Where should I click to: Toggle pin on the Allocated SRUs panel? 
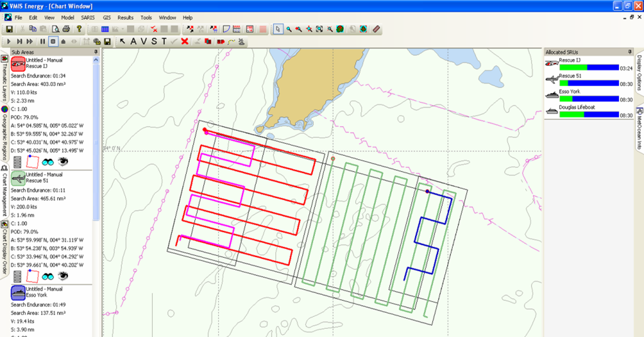pos(629,52)
